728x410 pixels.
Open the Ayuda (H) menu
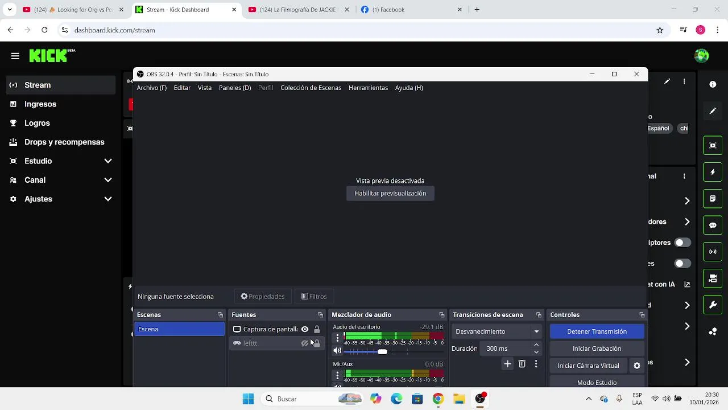click(409, 88)
